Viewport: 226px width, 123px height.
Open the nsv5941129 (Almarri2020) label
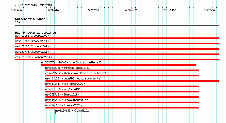click(x=63, y=105)
